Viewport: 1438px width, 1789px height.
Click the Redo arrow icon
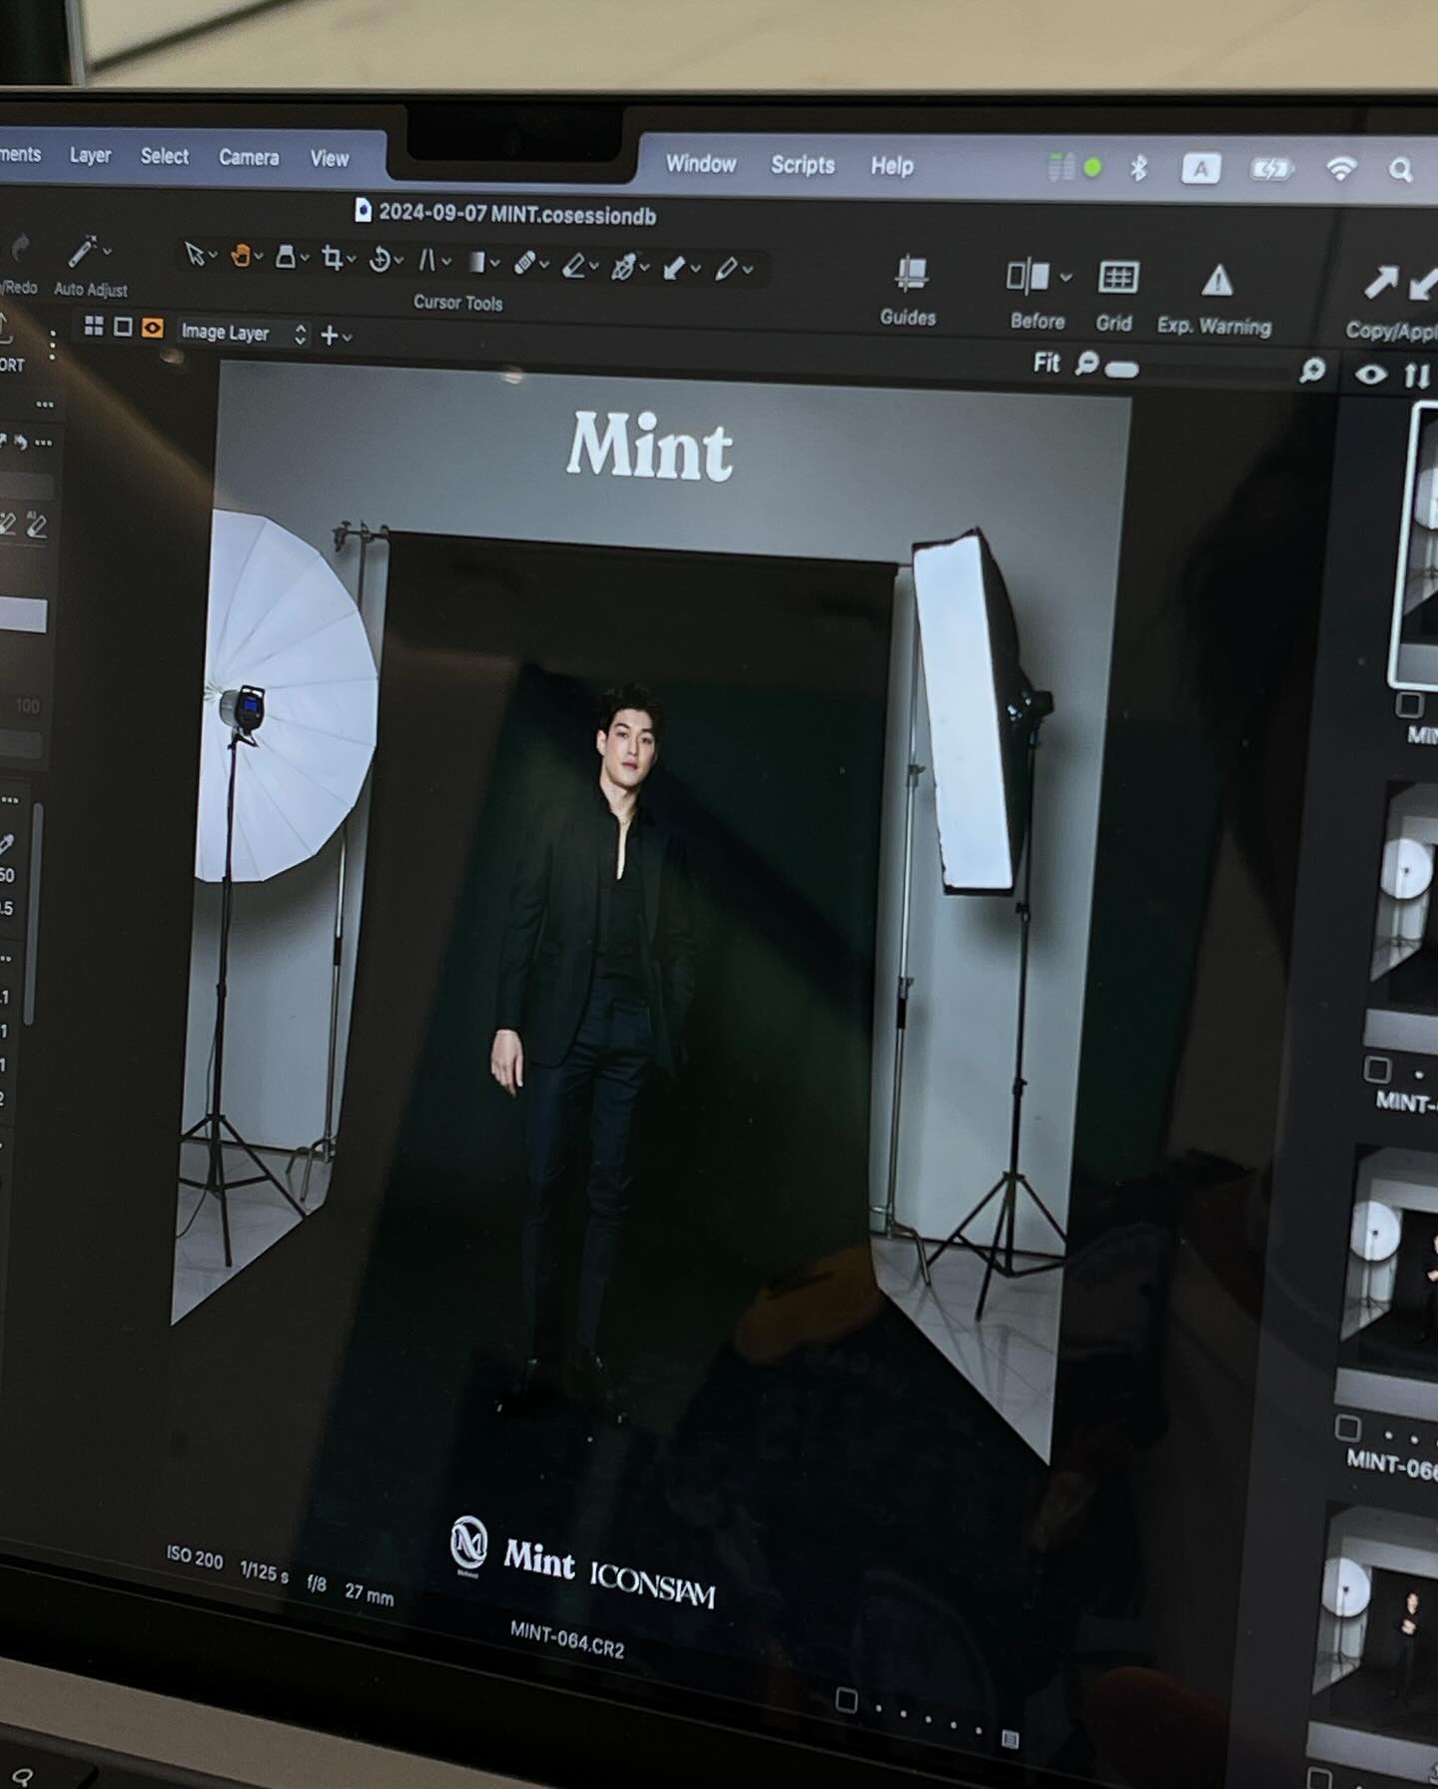[x=20, y=247]
